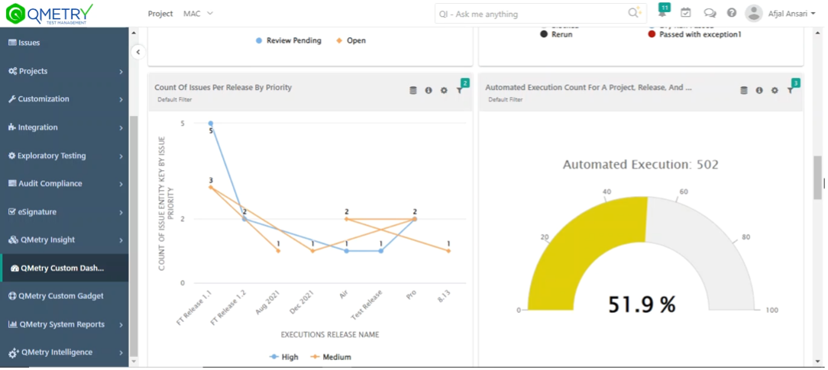Click 'Default Filter' under Count Of Issues

[x=174, y=99]
